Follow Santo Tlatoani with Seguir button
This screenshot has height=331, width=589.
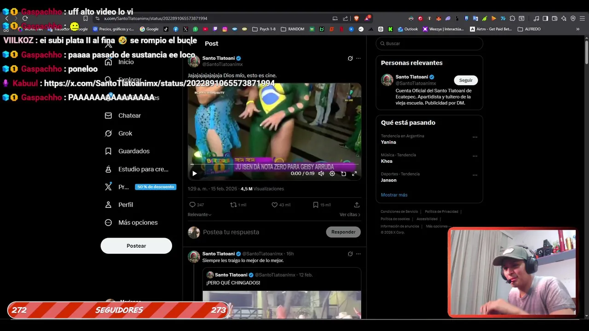coord(466,80)
